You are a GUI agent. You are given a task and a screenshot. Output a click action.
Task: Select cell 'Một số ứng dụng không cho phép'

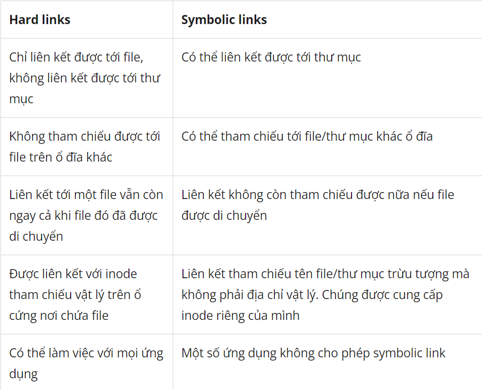[327, 362]
